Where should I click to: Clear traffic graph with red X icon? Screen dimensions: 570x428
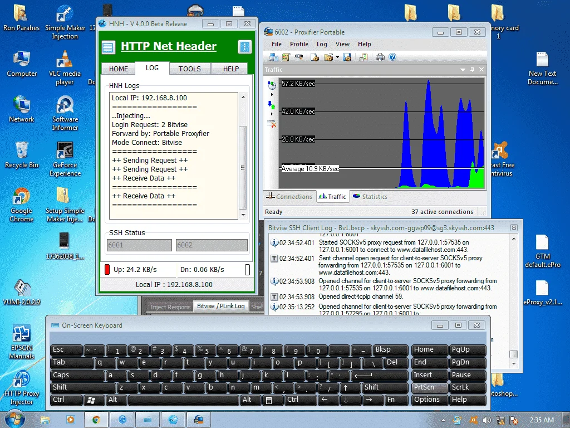click(x=272, y=124)
